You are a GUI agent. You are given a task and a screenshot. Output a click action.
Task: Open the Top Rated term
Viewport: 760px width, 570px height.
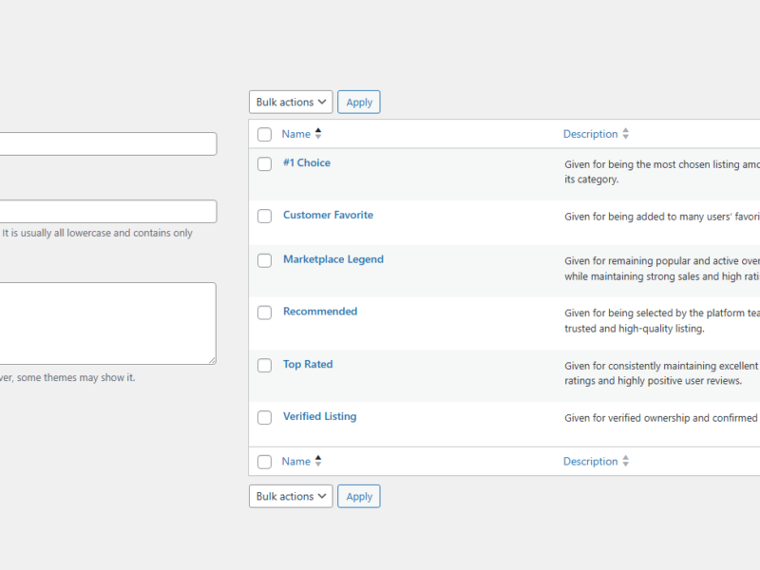pyautogui.click(x=308, y=365)
